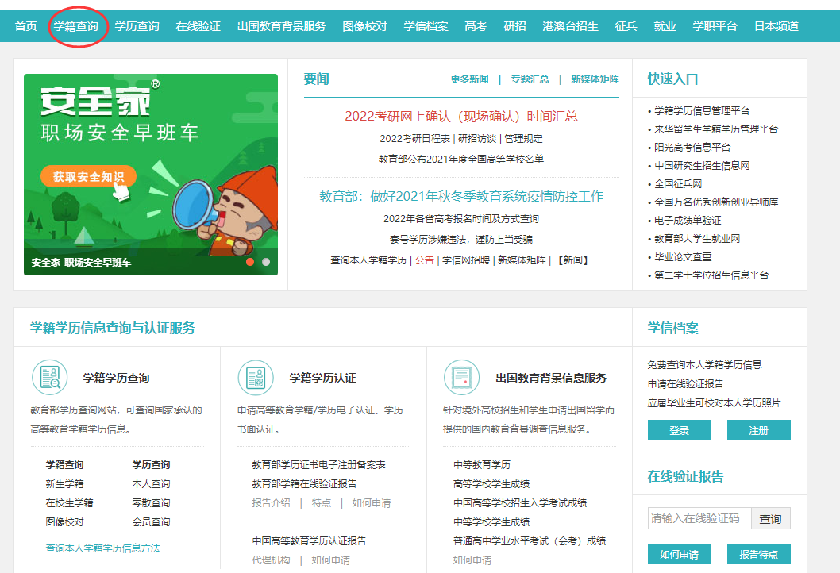Go to 在线验证 in the nav bar
Image resolution: width=840 pixels, height=573 pixels.
pos(198,26)
